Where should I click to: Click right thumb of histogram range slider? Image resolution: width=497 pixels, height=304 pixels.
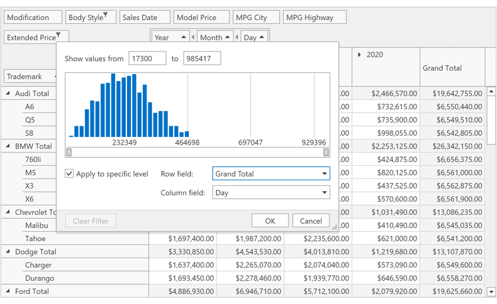(x=326, y=152)
